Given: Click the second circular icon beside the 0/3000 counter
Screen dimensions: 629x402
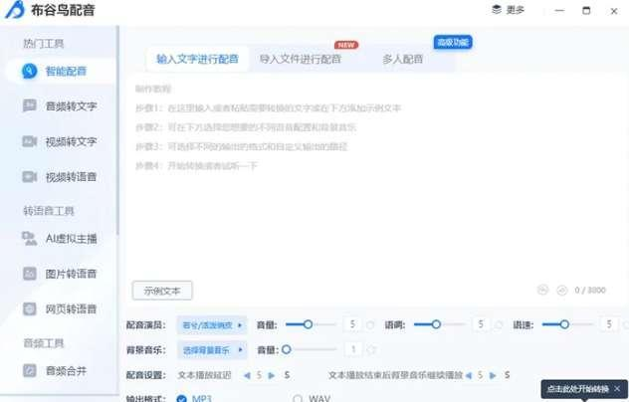Looking at the screenshot, I should [x=561, y=290].
